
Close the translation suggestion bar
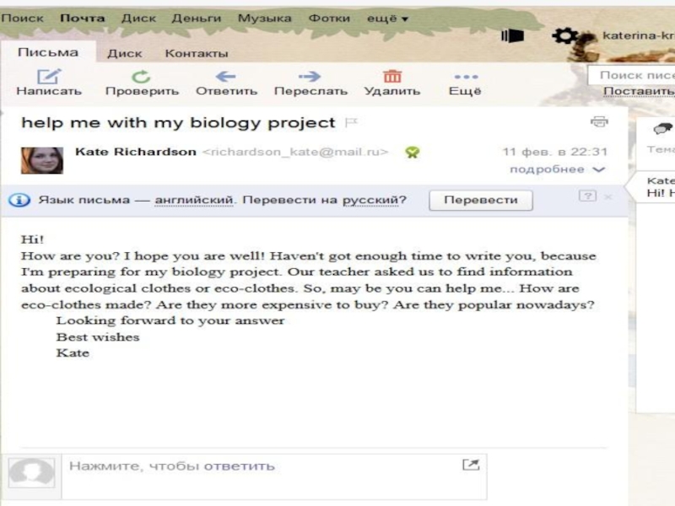(x=608, y=196)
